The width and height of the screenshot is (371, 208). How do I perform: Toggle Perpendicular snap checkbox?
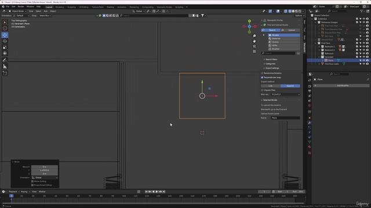click(x=262, y=77)
